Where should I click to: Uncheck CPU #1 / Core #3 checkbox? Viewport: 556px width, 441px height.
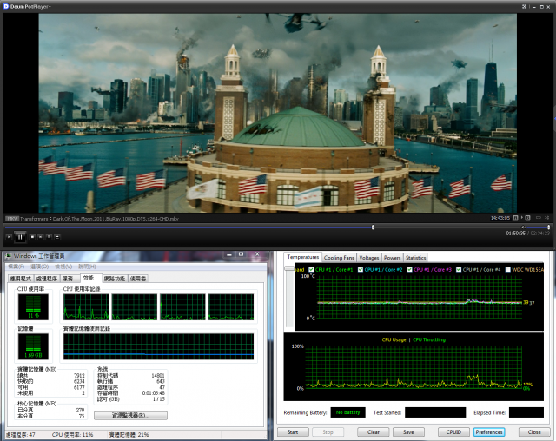pyautogui.click(x=409, y=270)
